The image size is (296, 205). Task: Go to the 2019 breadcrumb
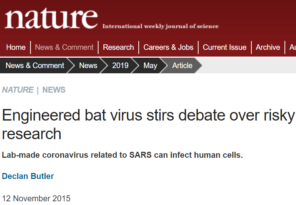(120, 65)
